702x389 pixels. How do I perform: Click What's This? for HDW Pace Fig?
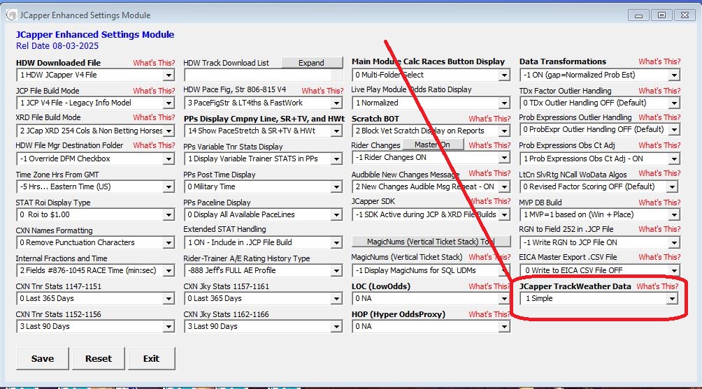click(322, 91)
